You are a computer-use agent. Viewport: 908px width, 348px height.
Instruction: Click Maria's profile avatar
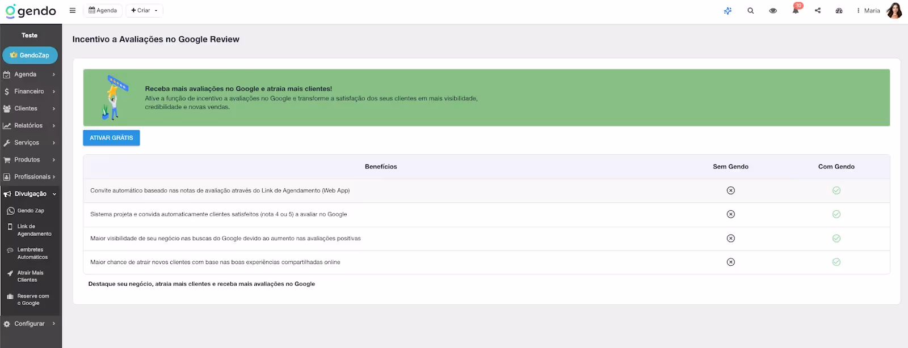click(x=894, y=10)
